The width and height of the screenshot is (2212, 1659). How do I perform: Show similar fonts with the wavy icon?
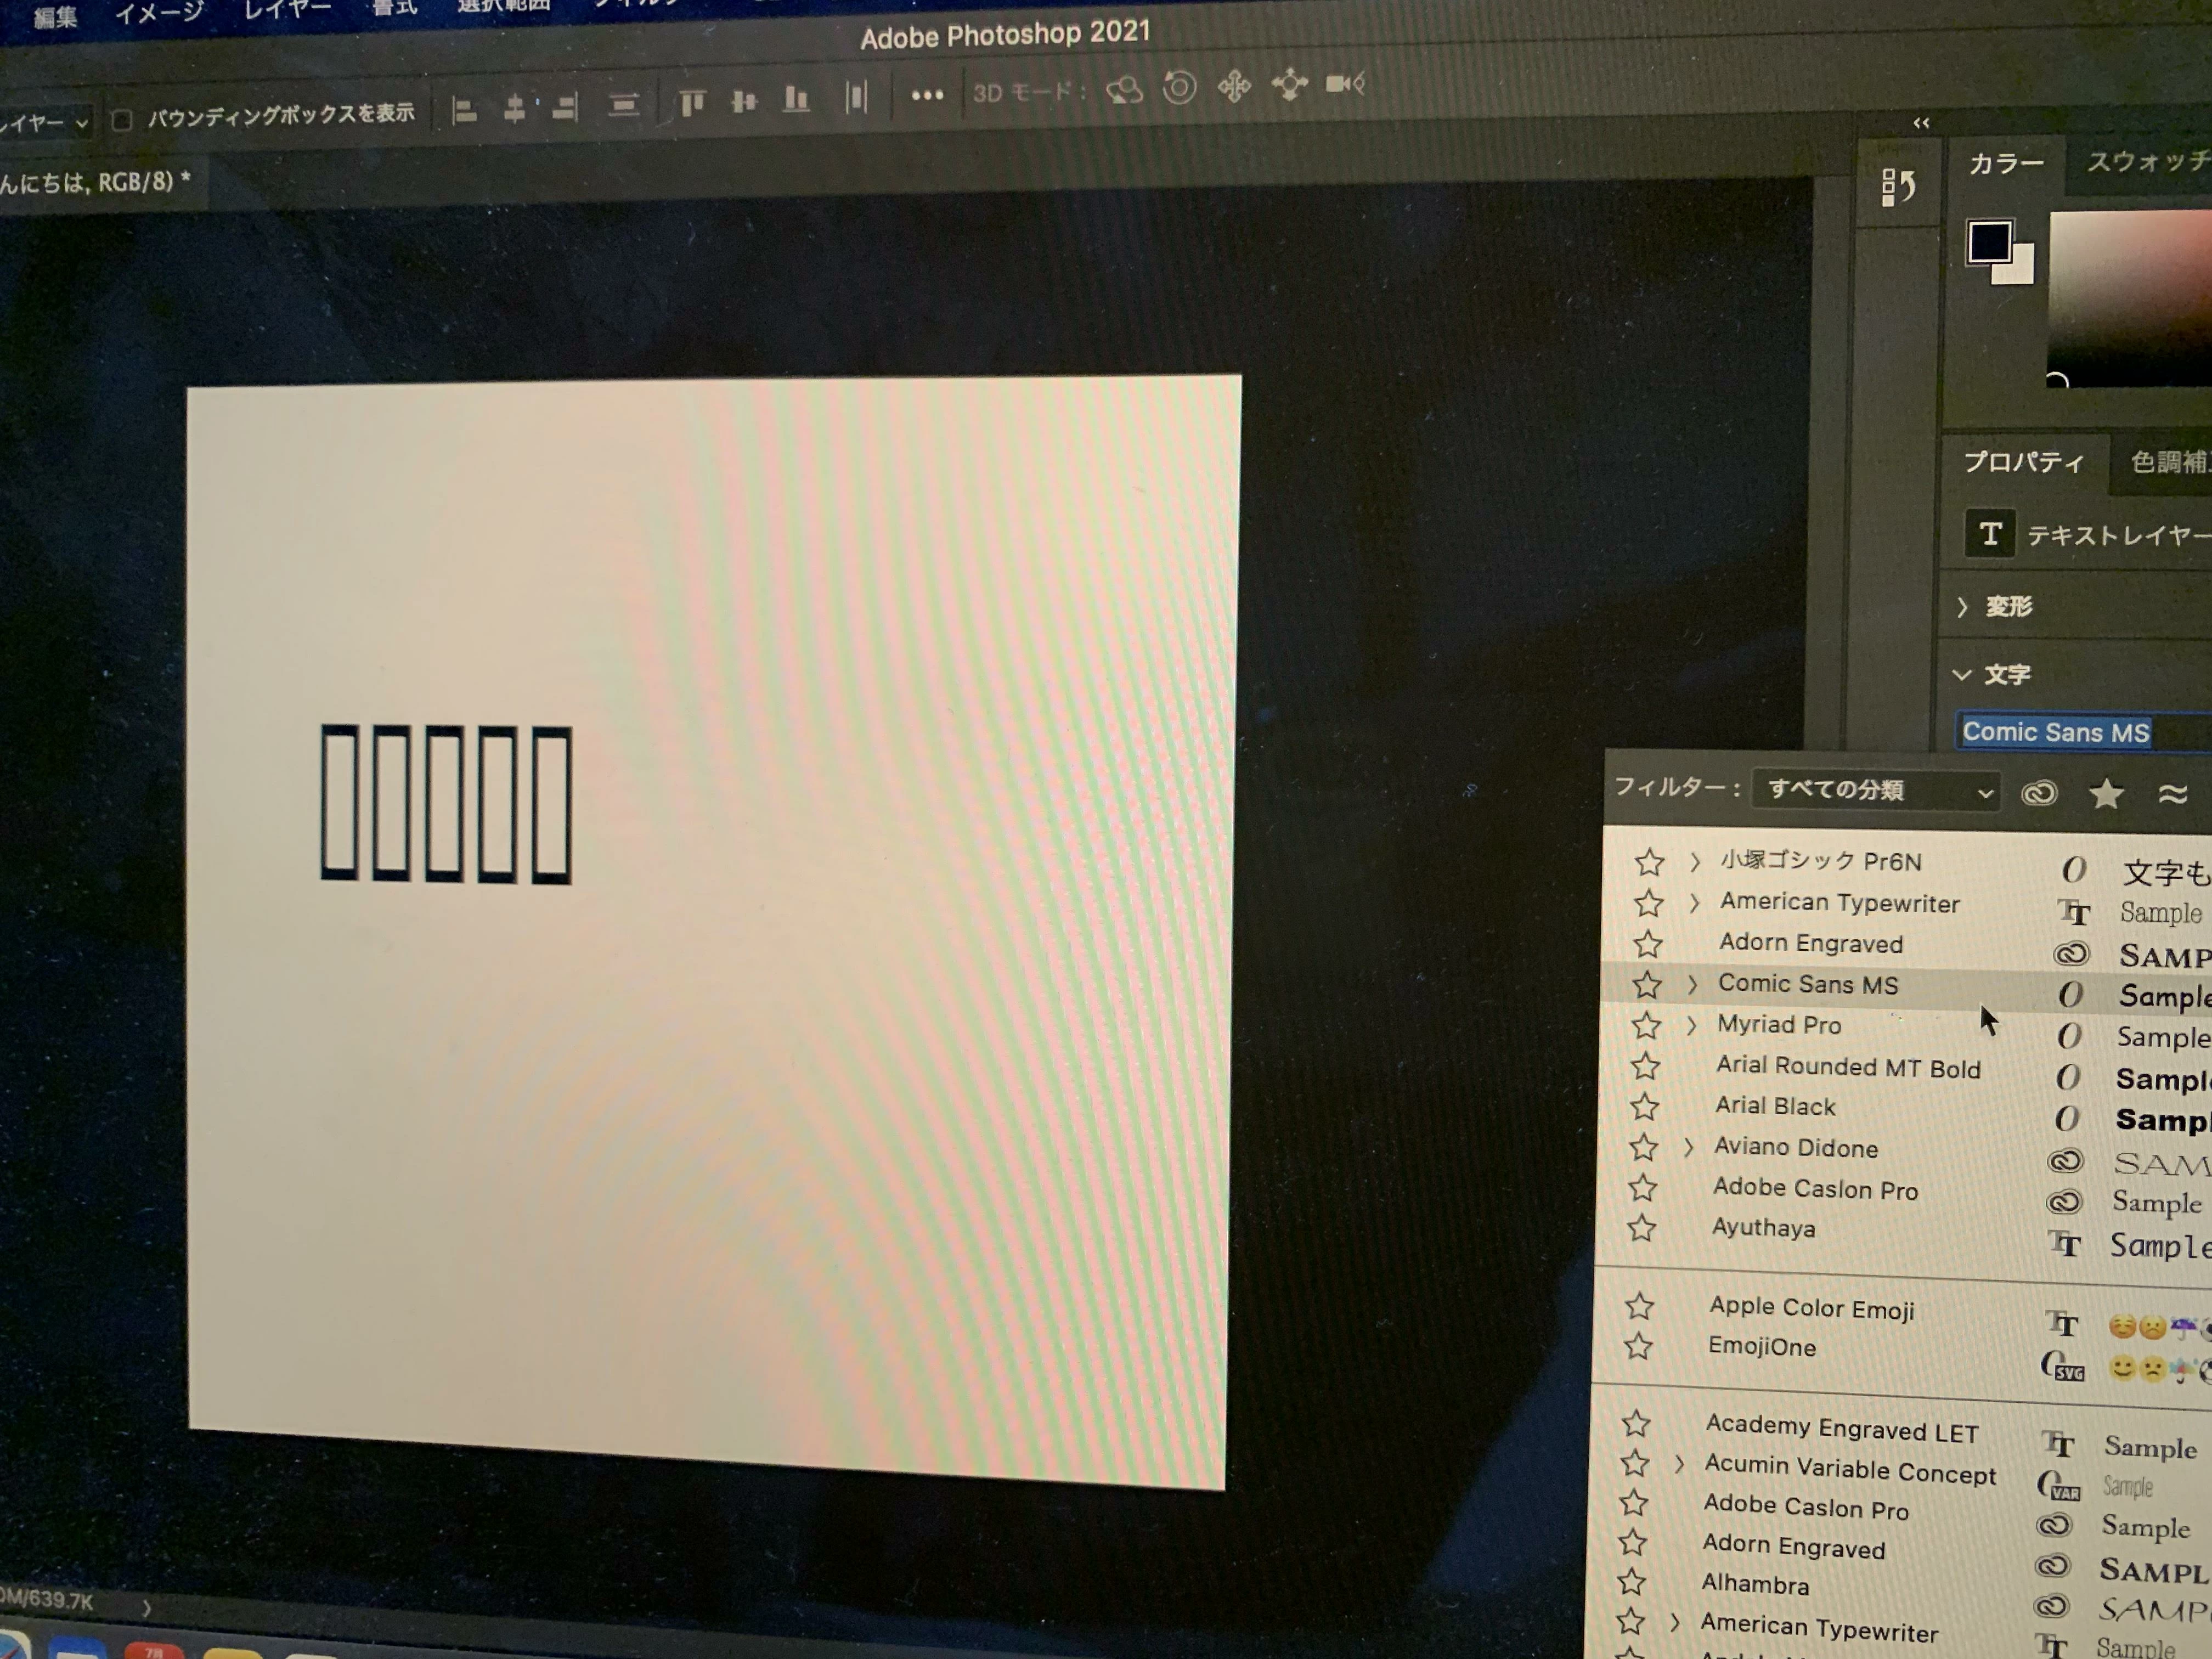coord(2172,794)
